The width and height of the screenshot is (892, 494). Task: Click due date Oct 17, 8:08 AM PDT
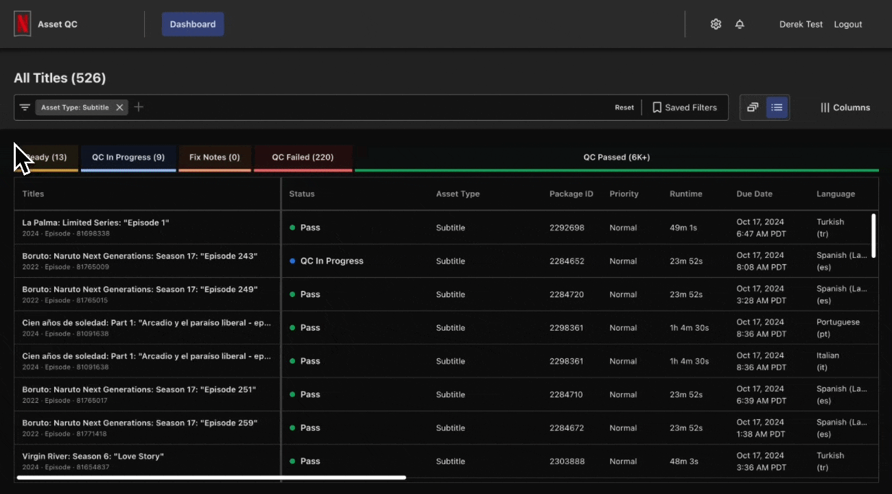pyautogui.click(x=760, y=261)
